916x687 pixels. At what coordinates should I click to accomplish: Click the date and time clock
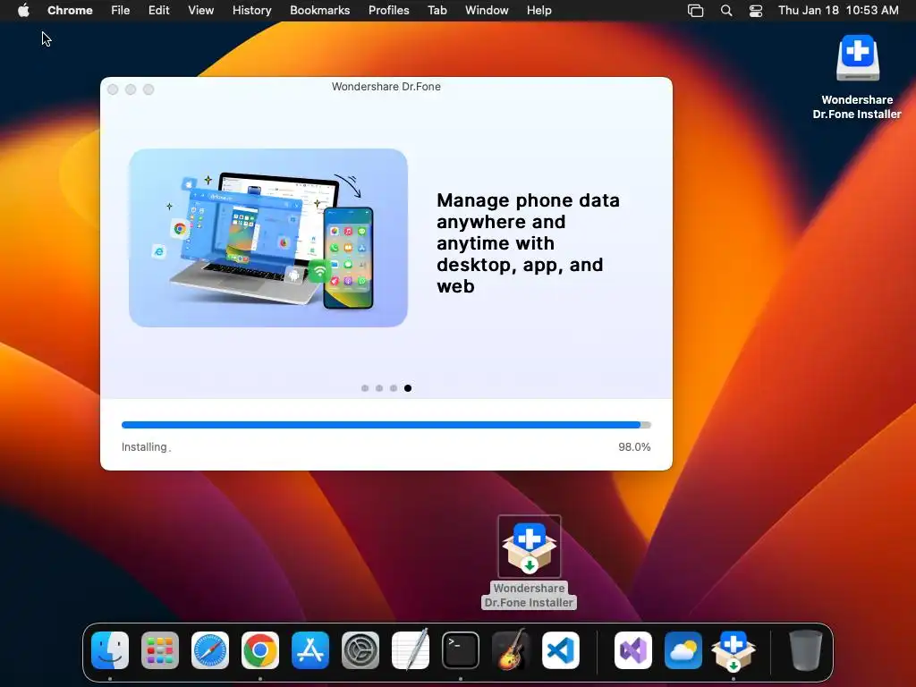838,11
